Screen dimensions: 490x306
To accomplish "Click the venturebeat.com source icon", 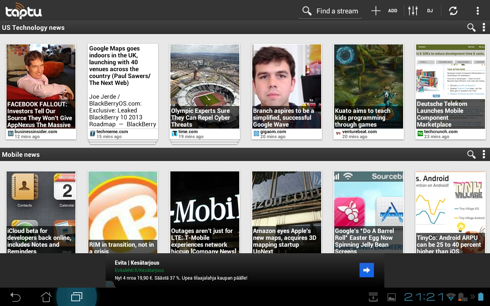I will 338,133.
